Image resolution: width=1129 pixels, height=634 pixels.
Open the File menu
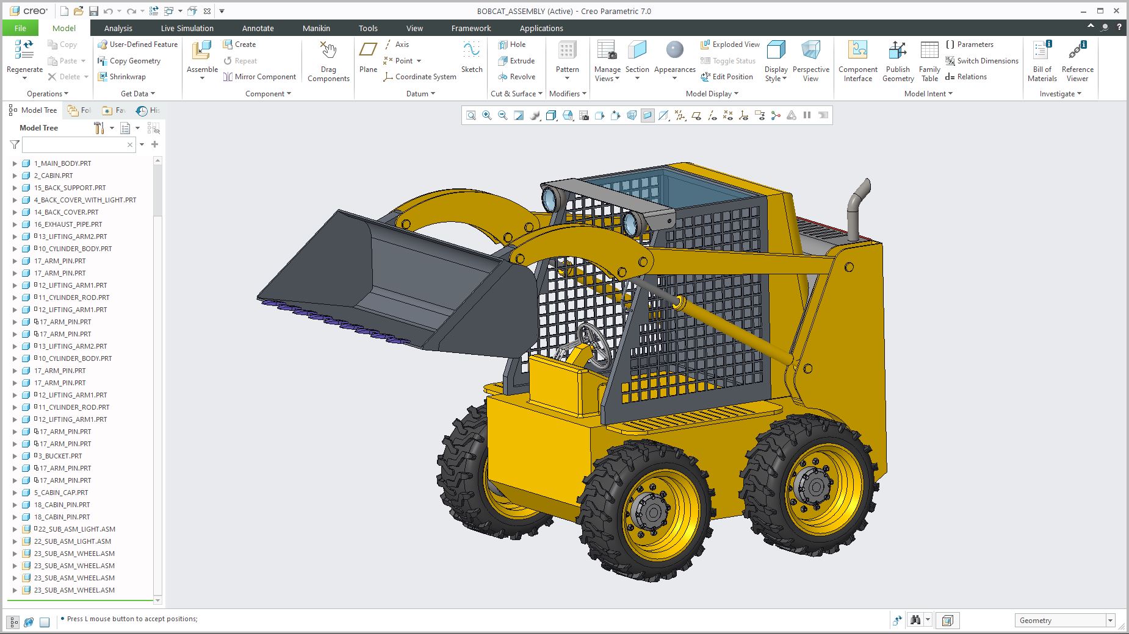click(x=20, y=28)
